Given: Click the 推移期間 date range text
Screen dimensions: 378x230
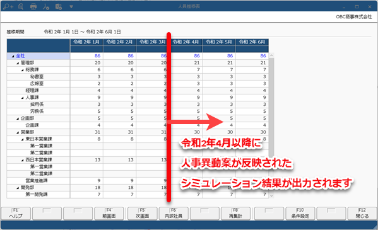Looking at the screenshot, I should (x=83, y=32).
